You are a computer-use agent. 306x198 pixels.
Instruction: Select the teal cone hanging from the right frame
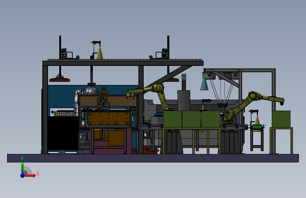tap(204, 82)
